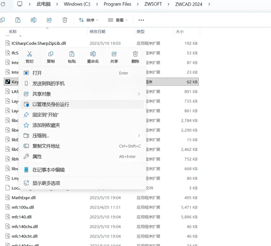This screenshot has width=271, height=246.
Task: Click the toolbar copy icon
Action: (x=2, y=20)
